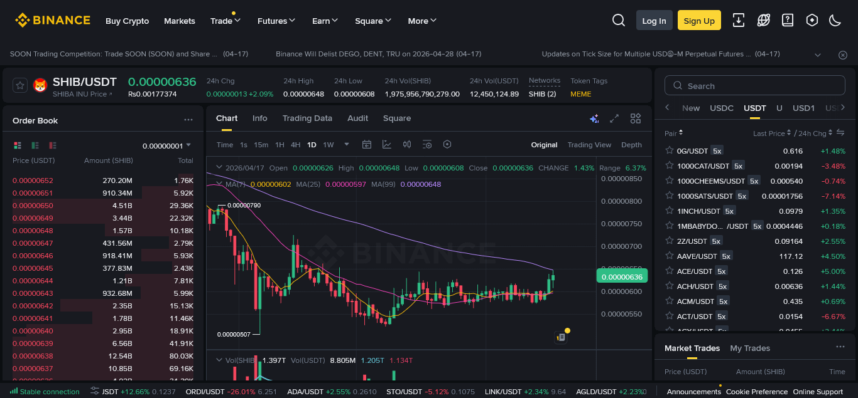Open the chart date range calendar icon
The height and width of the screenshot is (398, 858).
[x=367, y=144]
